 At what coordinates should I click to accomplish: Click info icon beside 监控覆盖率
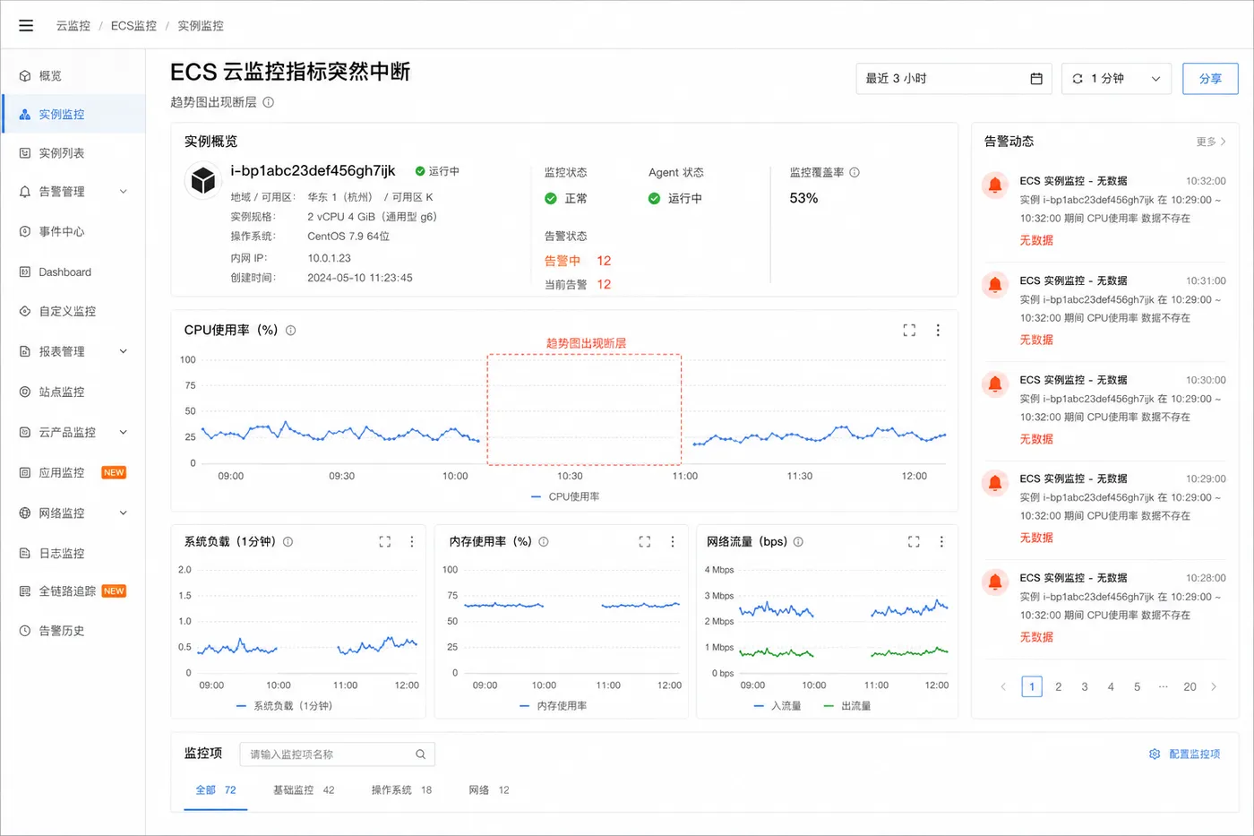(855, 172)
